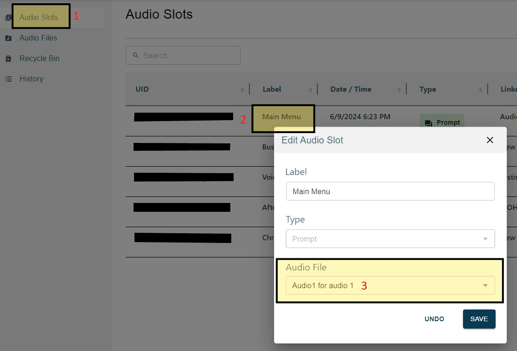Open the Audio File dropdown
This screenshot has height=351, width=517.
click(390, 285)
